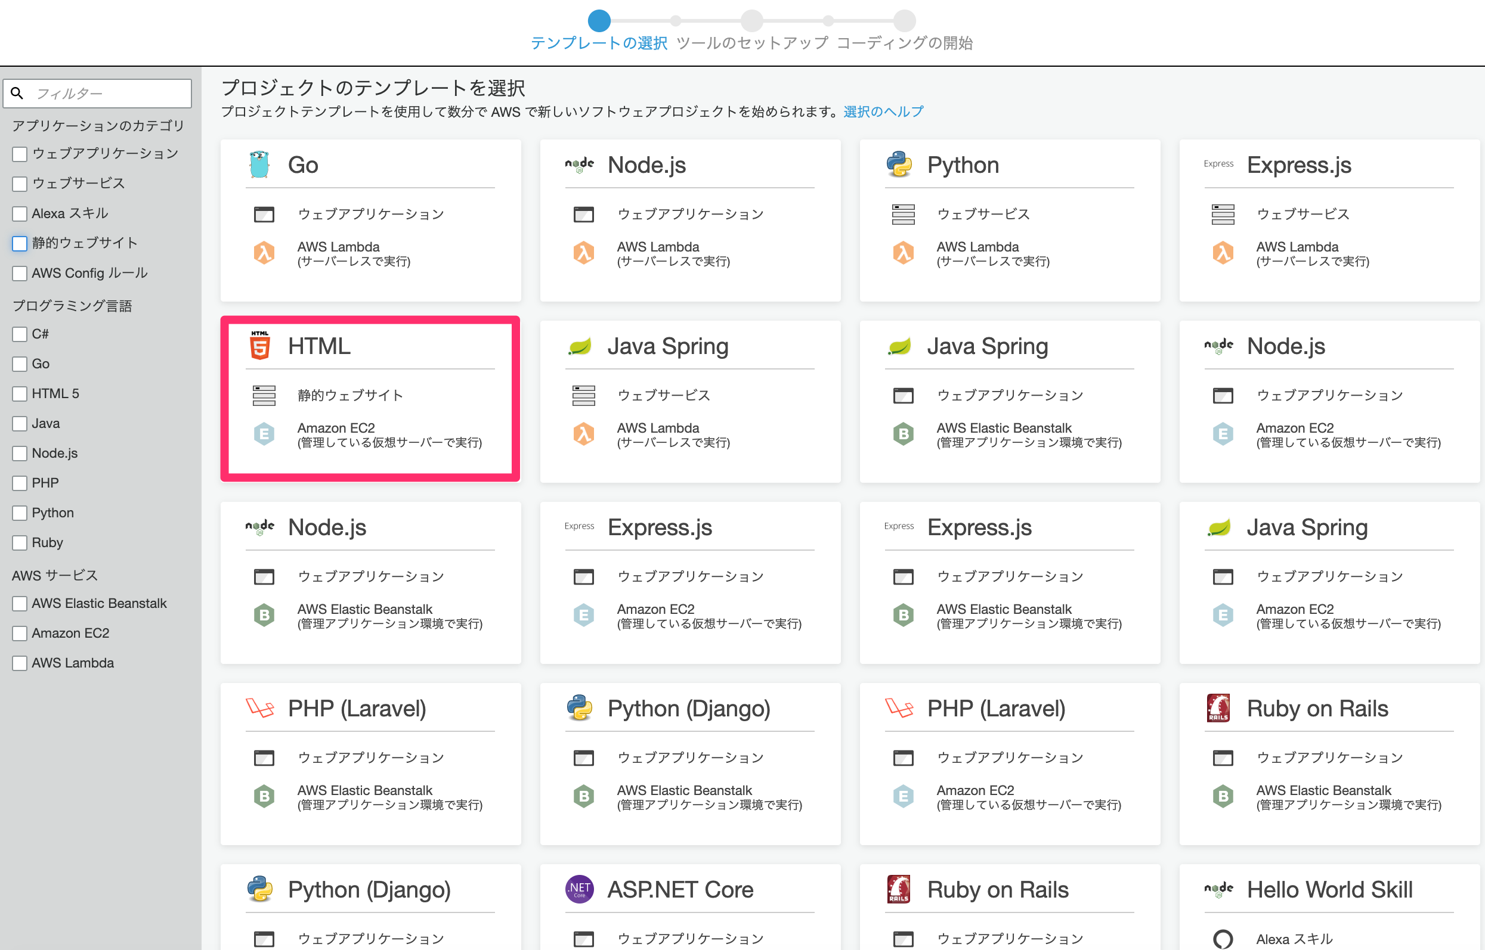Click the Ruby on Rails Beanstalk card logo
This screenshot has width=1485, height=950.
tap(1218, 708)
